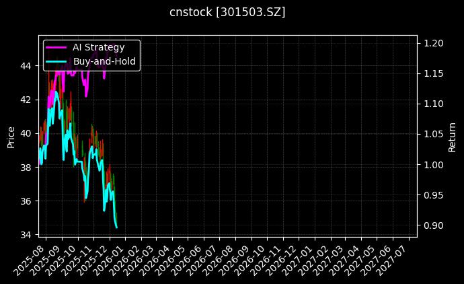
Task: Click the 1.10 return tick label
Action: (434, 104)
